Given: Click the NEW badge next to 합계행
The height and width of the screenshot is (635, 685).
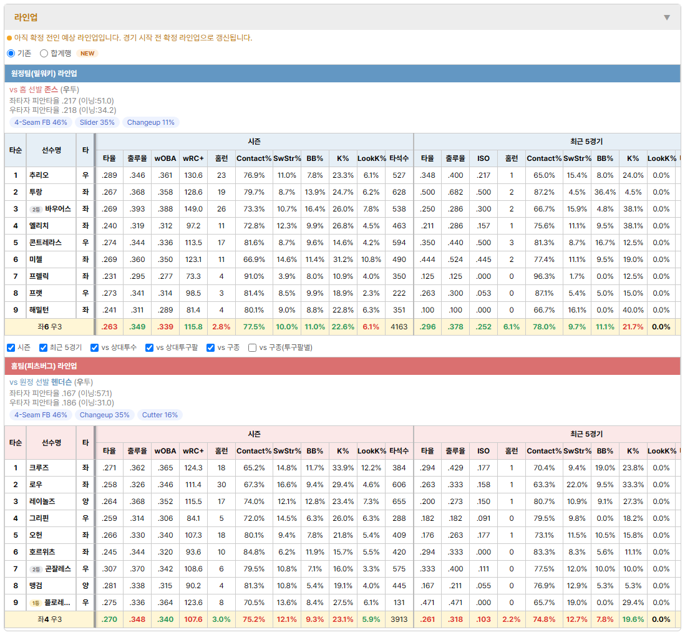Looking at the screenshot, I should pos(87,53).
